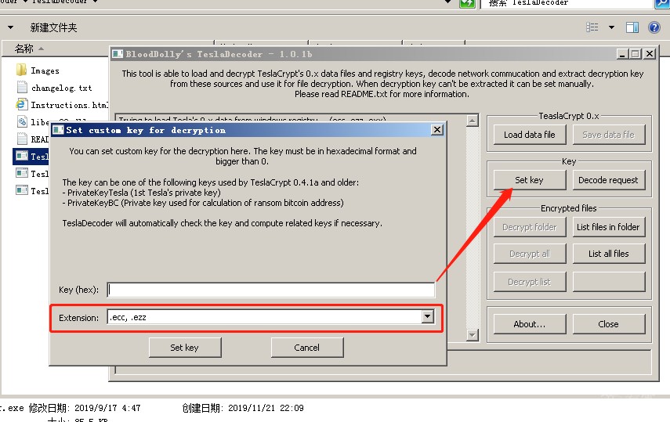Open the Extension dropdown arrow
The height and width of the screenshot is (422, 670).
[x=427, y=316]
